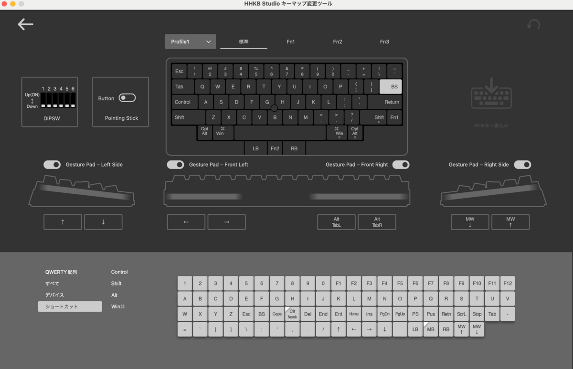Pick the down arrow key in the key palette

pos(384,329)
